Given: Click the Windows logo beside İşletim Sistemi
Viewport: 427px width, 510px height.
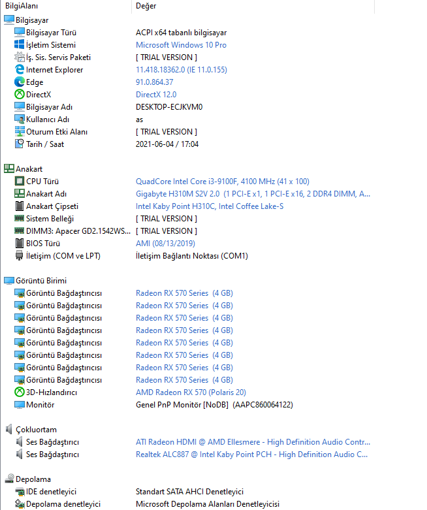Looking at the screenshot, I should pos(20,44).
